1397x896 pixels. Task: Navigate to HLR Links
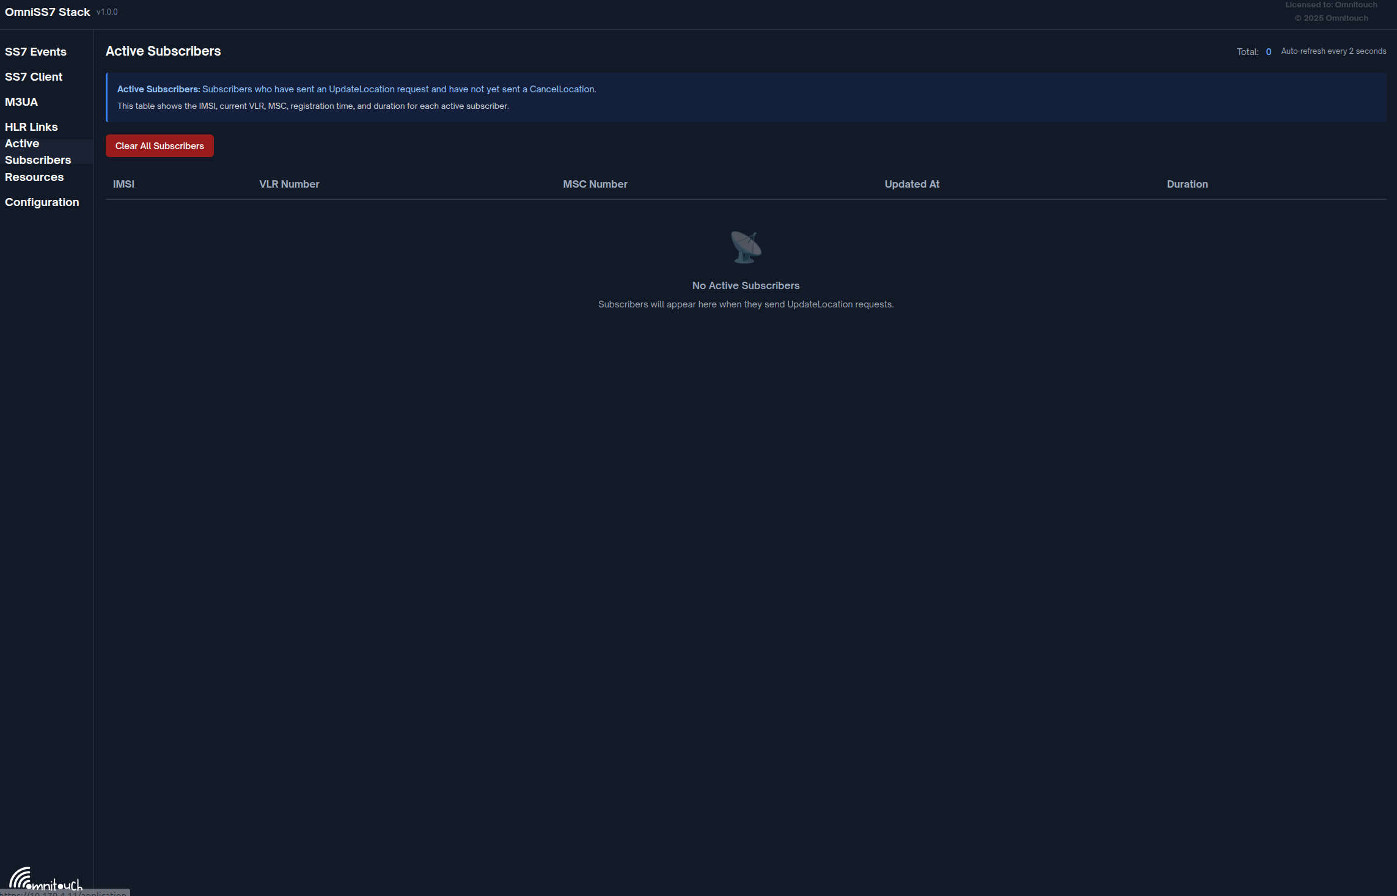[31, 127]
